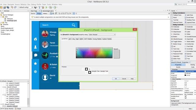
Task: Click the magnifier icon in chat Search bar
Action: point(73,25)
